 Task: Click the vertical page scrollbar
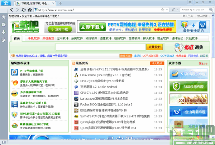click(213, 76)
